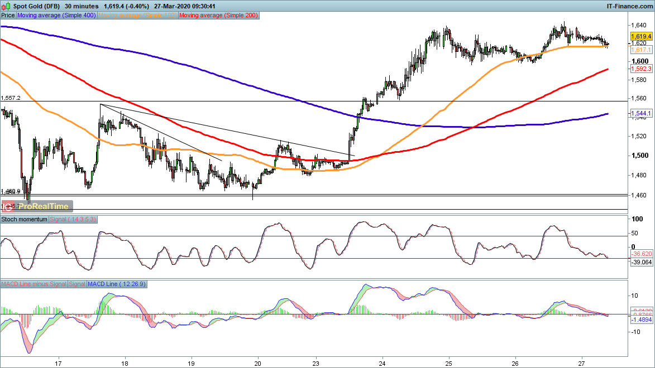The image size is (655, 368).
Task: Click the 1,600 price axis label
Action: [x=639, y=61]
